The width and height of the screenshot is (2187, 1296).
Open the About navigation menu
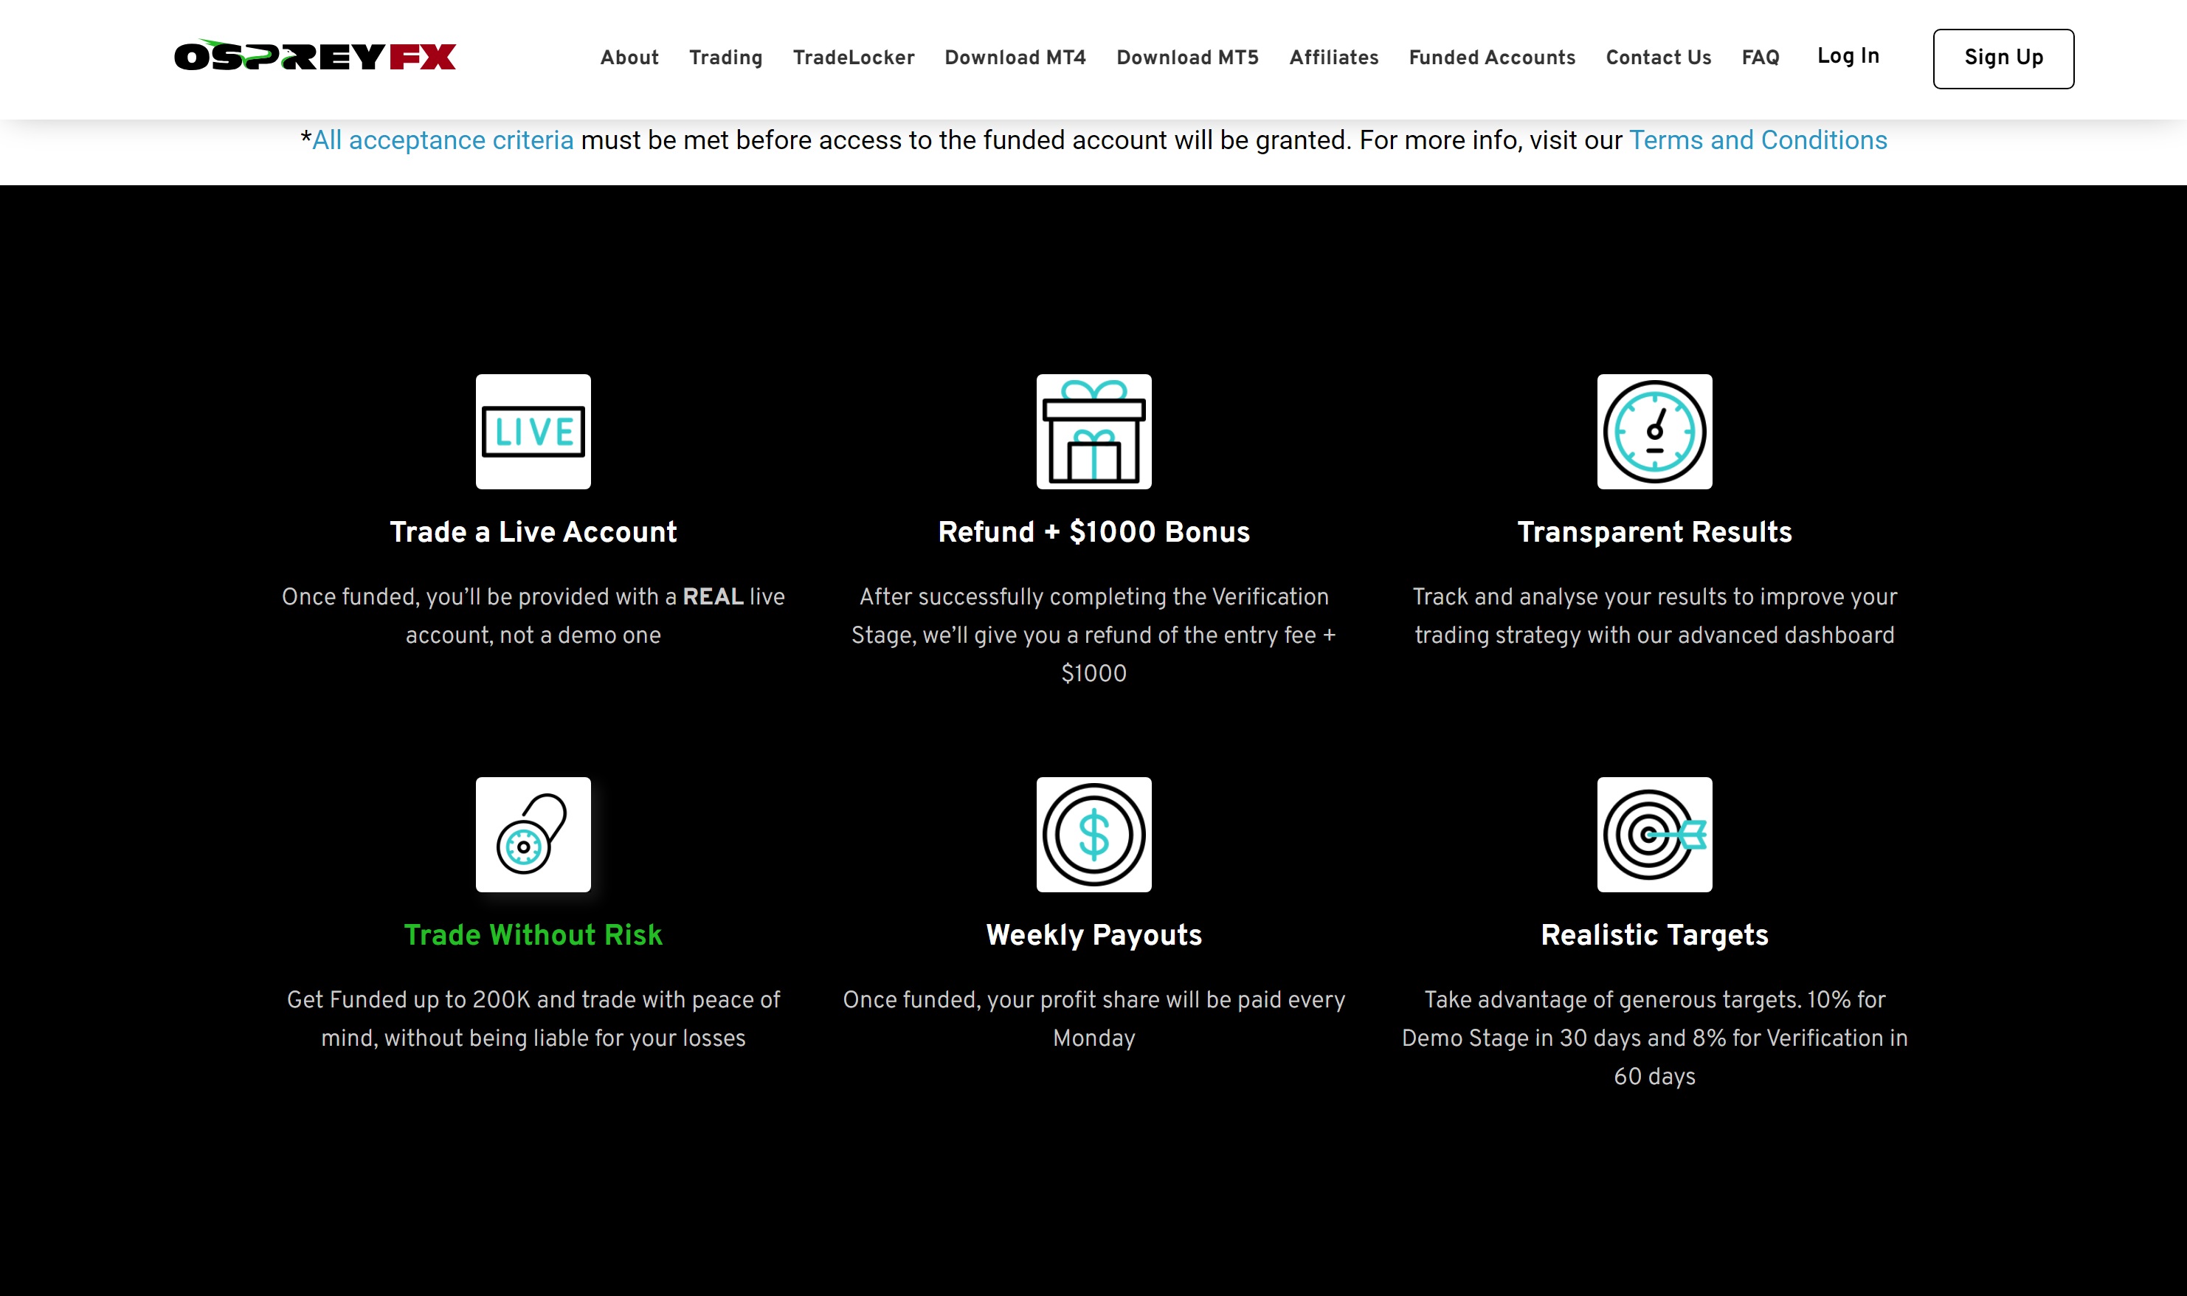[x=629, y=58]
